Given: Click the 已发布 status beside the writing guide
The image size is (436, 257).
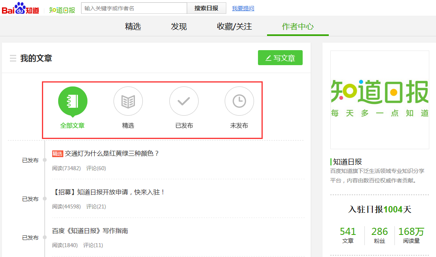Looking at the screenshot, I should tap(30, 238).
